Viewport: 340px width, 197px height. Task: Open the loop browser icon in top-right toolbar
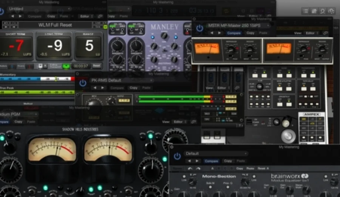coord(323,11)
